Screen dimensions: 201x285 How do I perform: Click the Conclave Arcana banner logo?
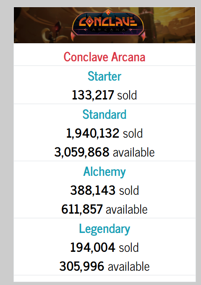(x=108, y=24)
